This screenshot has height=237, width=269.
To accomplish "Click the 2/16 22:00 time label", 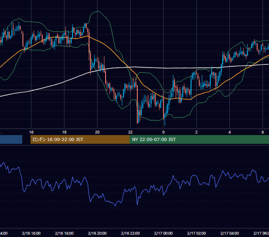I will point(131,233).
